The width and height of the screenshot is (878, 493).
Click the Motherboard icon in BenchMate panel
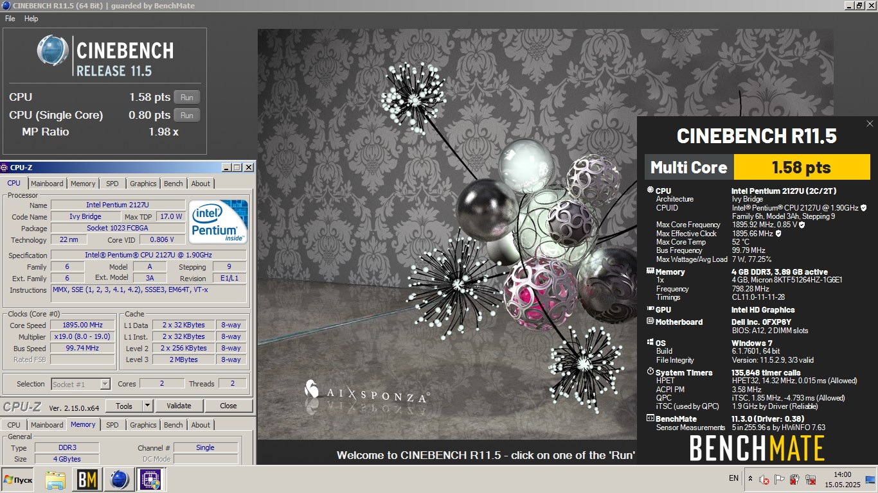click(x=650, y=322)
